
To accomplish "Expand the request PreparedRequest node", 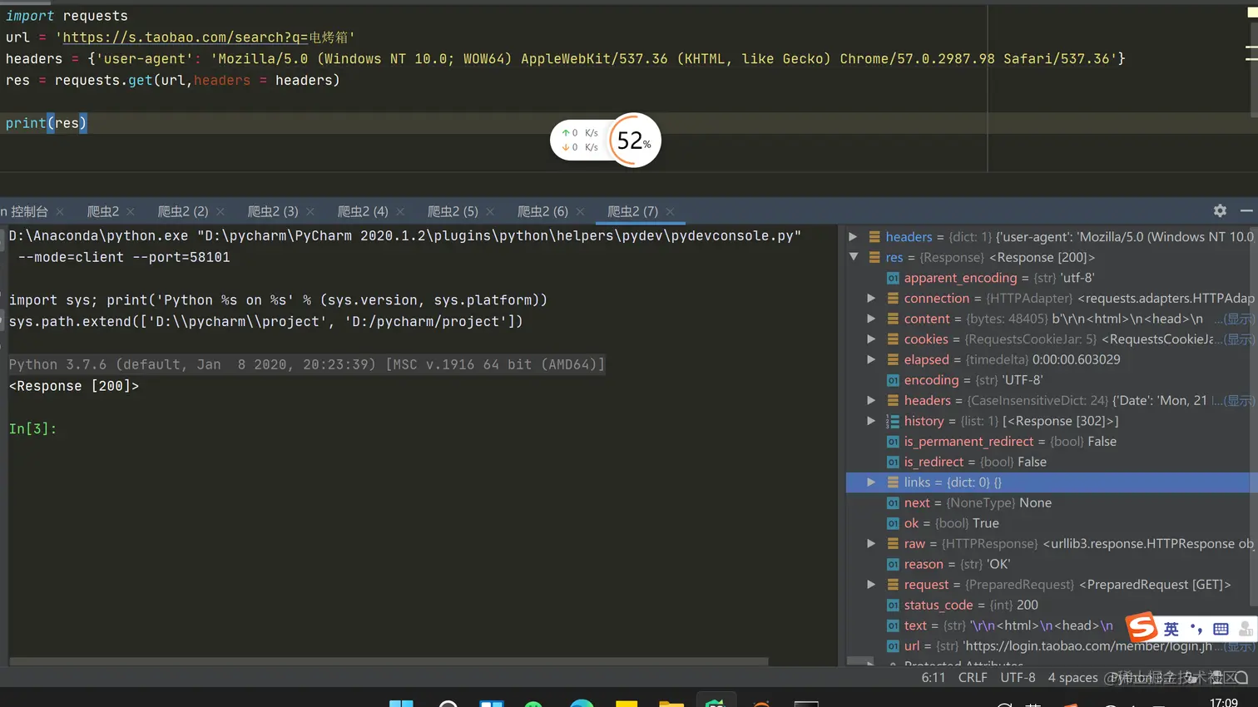I will click(x=871, y=584).
